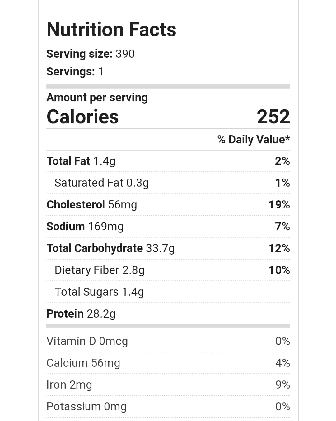Viewport: 336px width, 421px height.
Task: Click the Sodium 169mg row
Action: (85, 227)
